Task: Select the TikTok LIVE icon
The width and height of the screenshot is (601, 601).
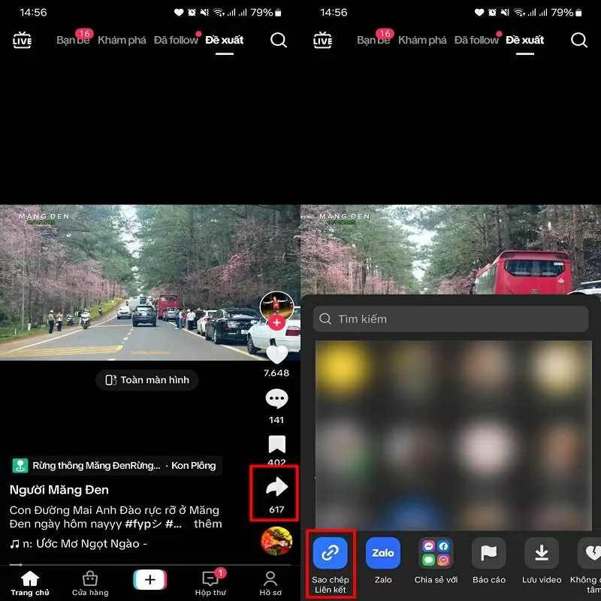Action: tap(22, 40)
